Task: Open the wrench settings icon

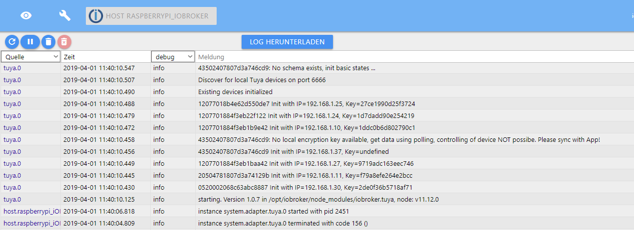Action: point(65,15)
